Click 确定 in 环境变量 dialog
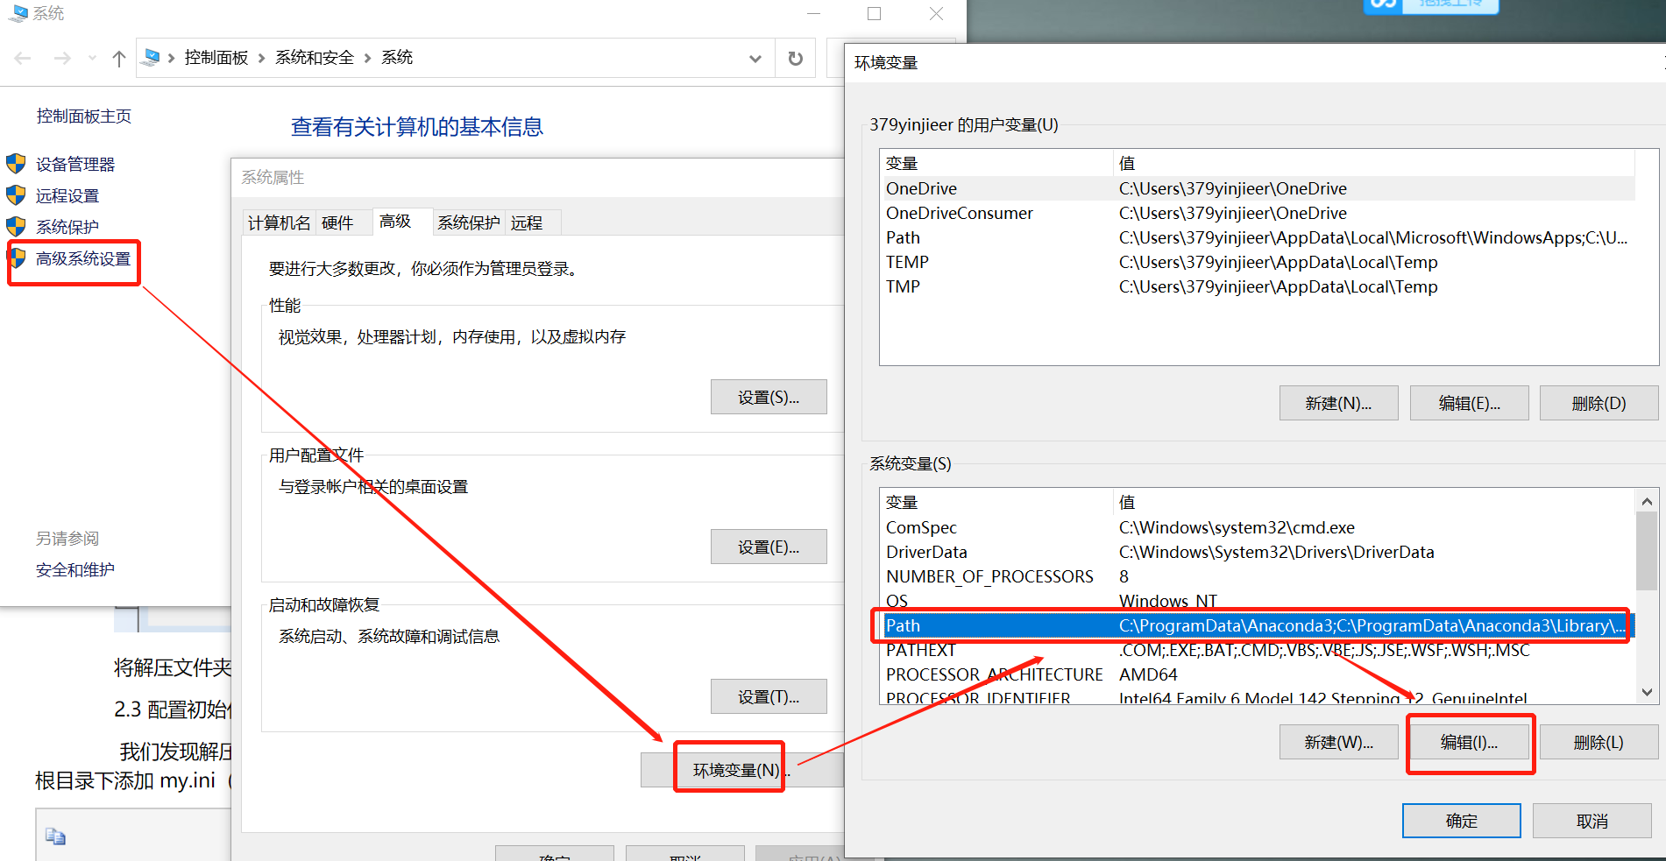Viewport: 1666px width, 861px height. tap(1461, 821)
